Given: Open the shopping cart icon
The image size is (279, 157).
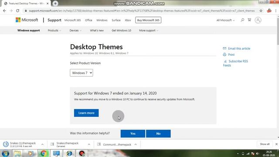Looking at the screenshot, I should coord(249,20).
